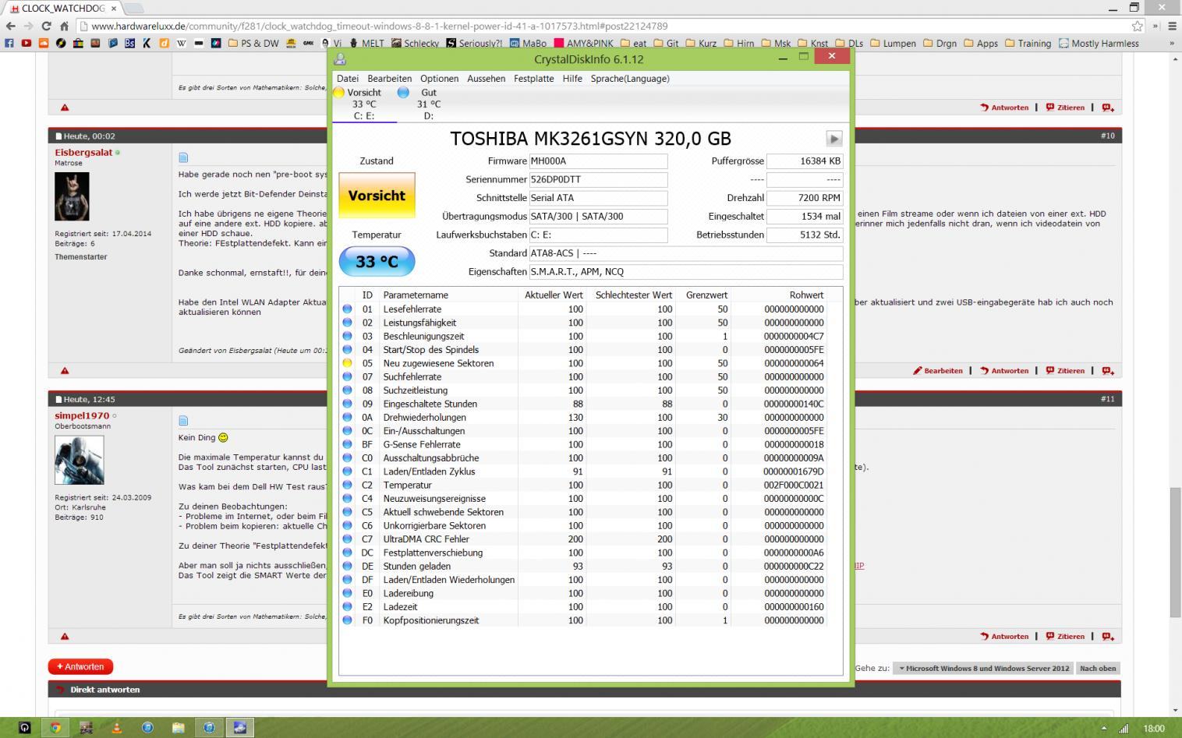Open forum jump dropdown Microsoft Windows 8
Screen dimensions: 1182x738
click(x=983, y=669)
